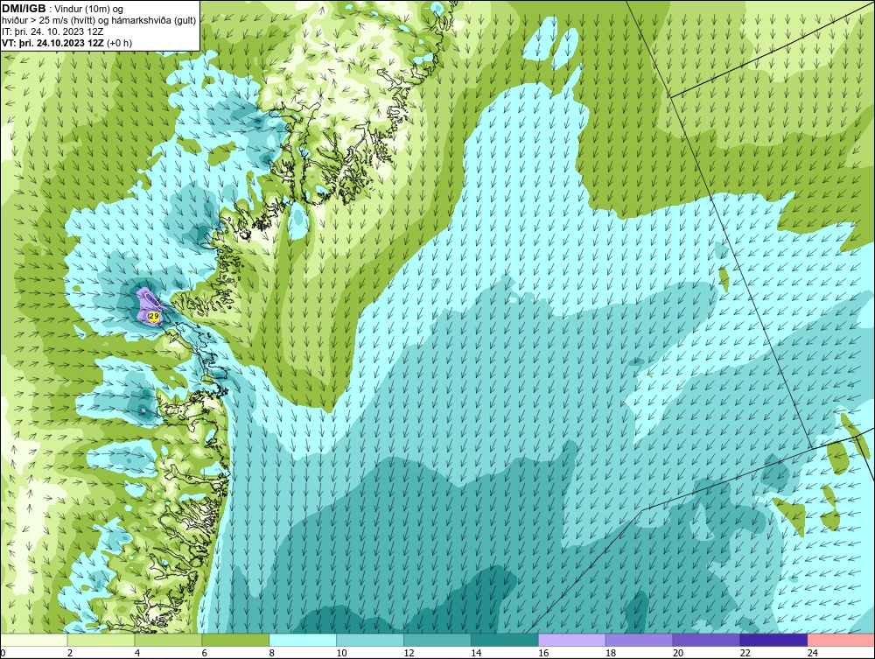This screenshot has width=875, height=659.
Task: Click the legend label 24
Action: point(813,653)
